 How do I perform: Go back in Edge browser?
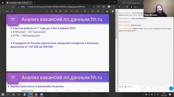3,7
